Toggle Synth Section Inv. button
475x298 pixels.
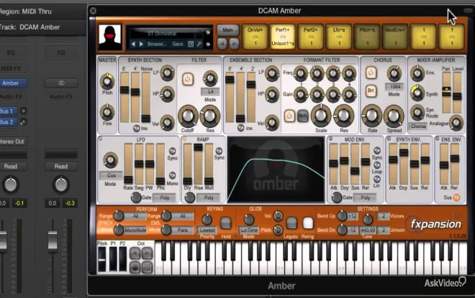[137, 128]
